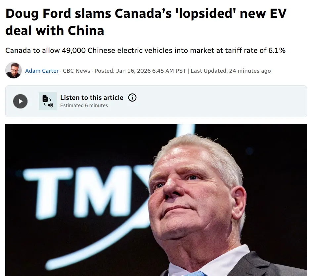This screenshot has width=311, height=276.
Task: Select the Listen to this article label
Action: [x=92, y=98]
